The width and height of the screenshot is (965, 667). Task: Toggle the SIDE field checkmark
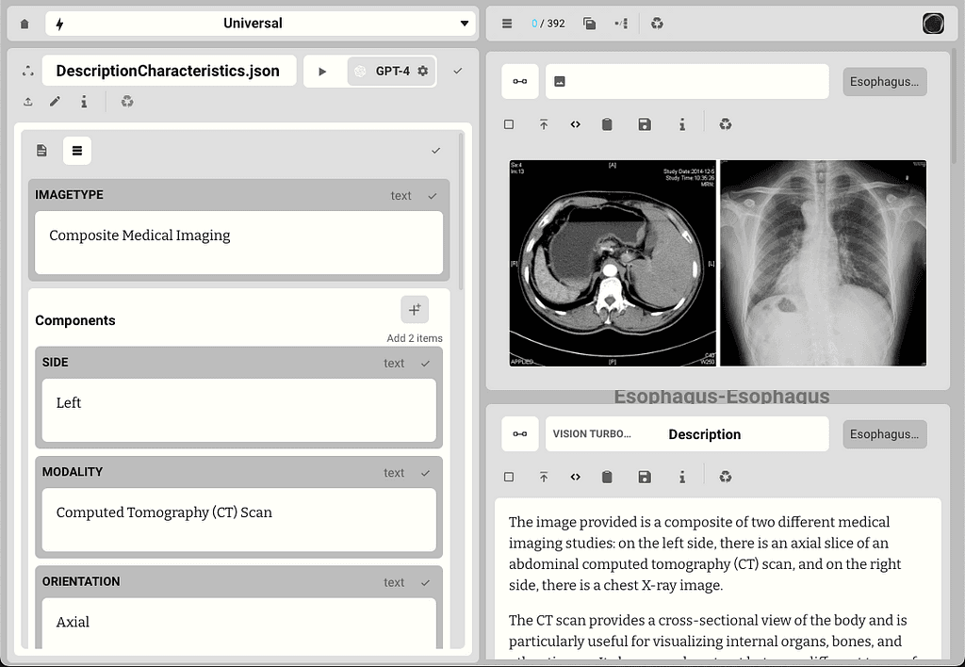tap(425, 363)
